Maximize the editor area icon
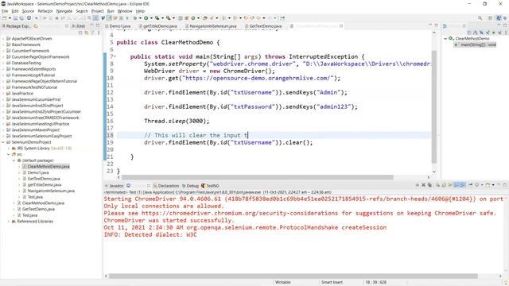 (x=437, y=25)
